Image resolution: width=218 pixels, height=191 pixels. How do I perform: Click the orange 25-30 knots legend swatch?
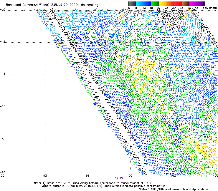170,4
